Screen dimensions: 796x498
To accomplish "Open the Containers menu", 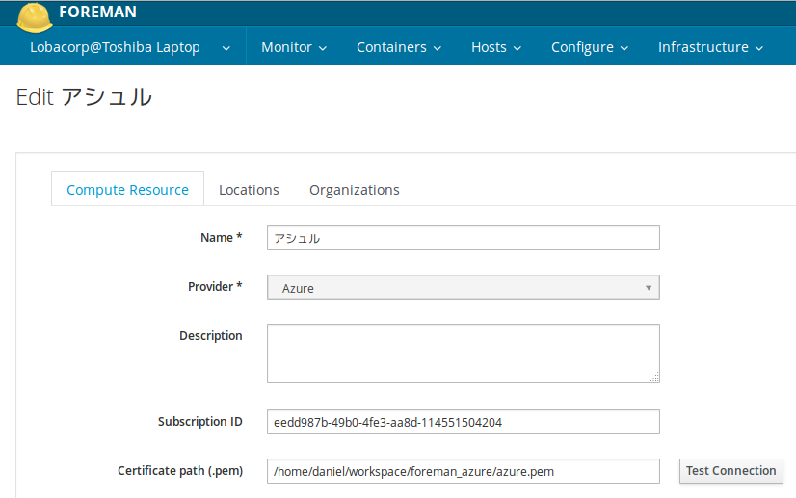I will pos(399,47).
